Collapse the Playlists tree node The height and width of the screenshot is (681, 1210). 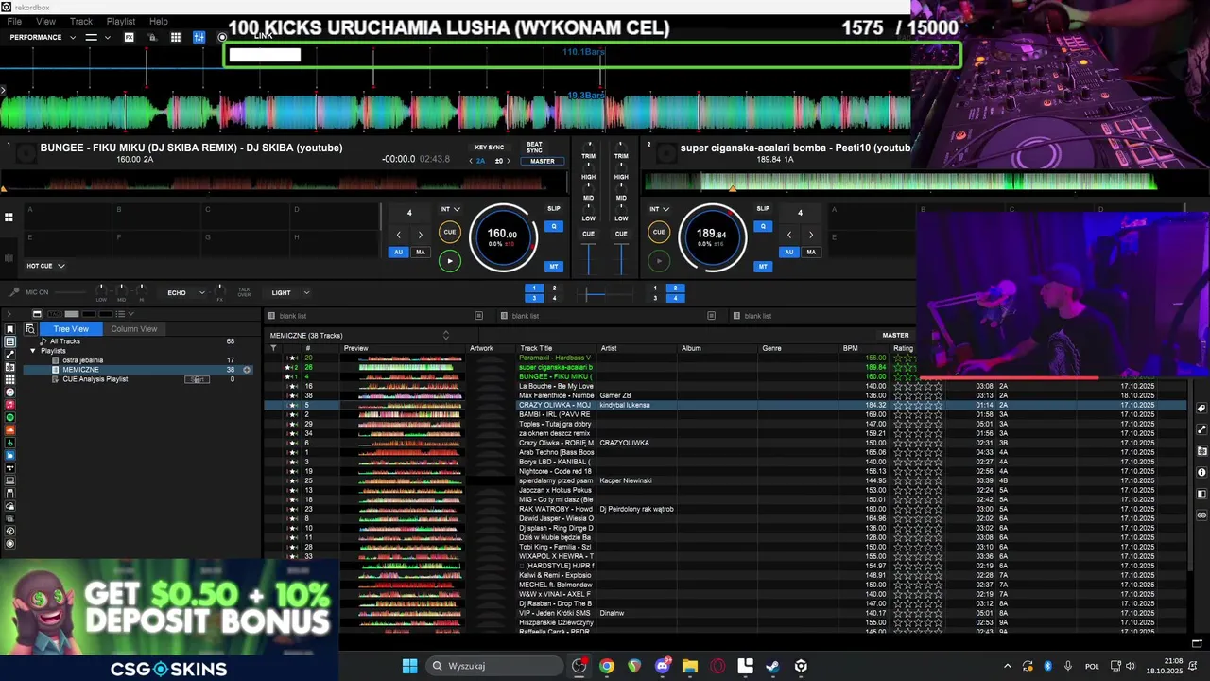click(x=33, y=351)
